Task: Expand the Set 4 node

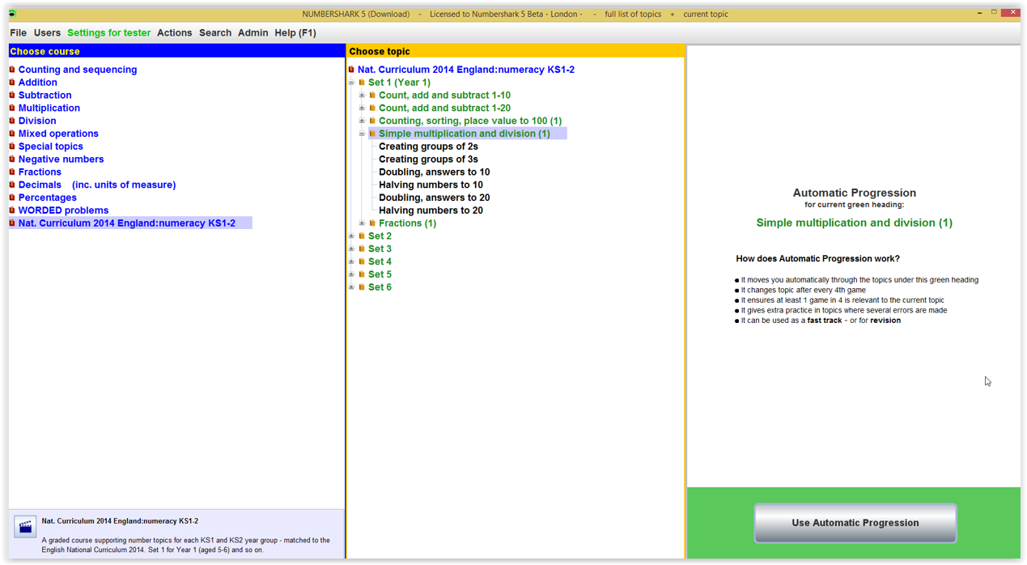Action: click(x=351, y=261)
